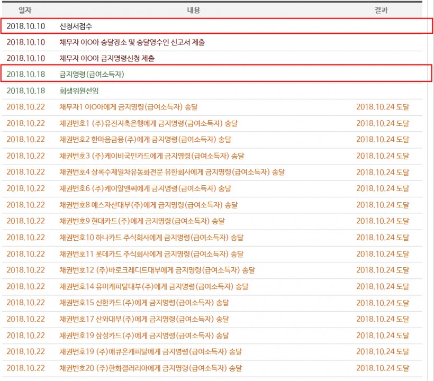
Task: Click 채권번호19 (주)애큐온캐피탈 송달 entry
Action: [151, 352]
